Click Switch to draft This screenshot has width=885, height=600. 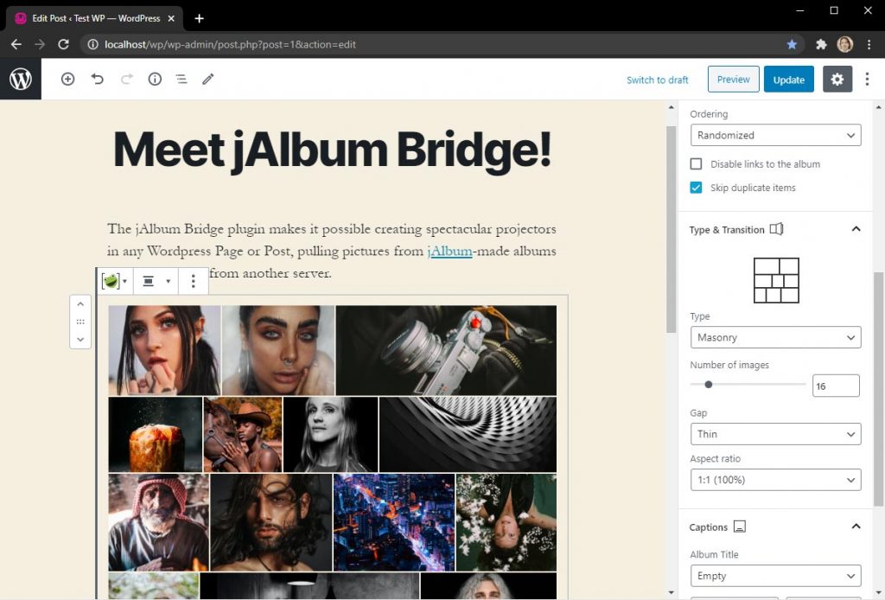(x=657, y=80)
